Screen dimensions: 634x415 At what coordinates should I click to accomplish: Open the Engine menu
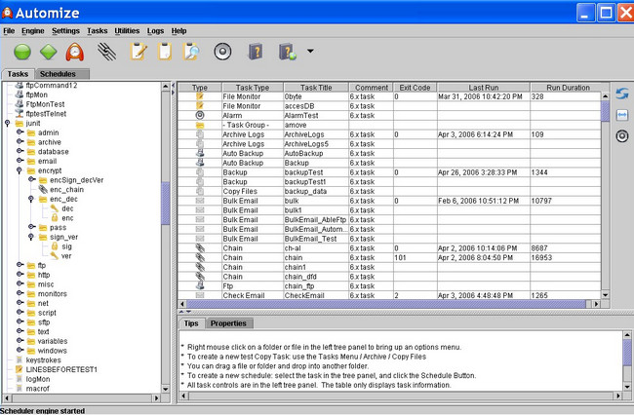[33, 31]
